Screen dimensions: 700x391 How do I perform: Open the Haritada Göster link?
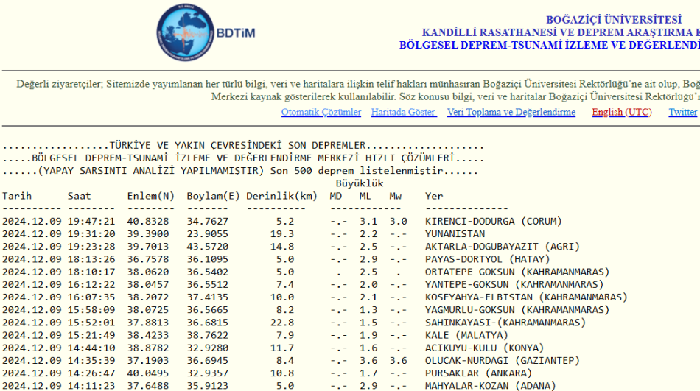404,112
